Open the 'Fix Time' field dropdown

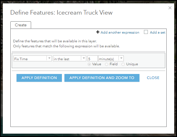[x=30, y=59]
